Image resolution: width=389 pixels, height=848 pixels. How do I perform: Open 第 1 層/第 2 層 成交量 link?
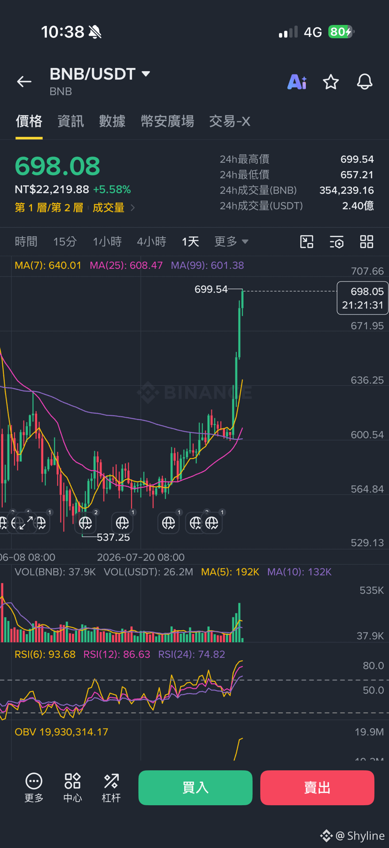click(75, 208)
